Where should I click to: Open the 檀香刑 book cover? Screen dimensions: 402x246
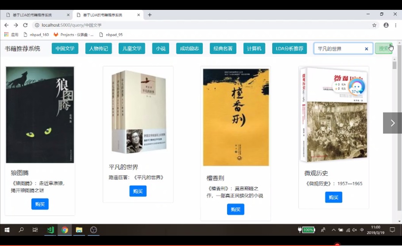[236, 117]
